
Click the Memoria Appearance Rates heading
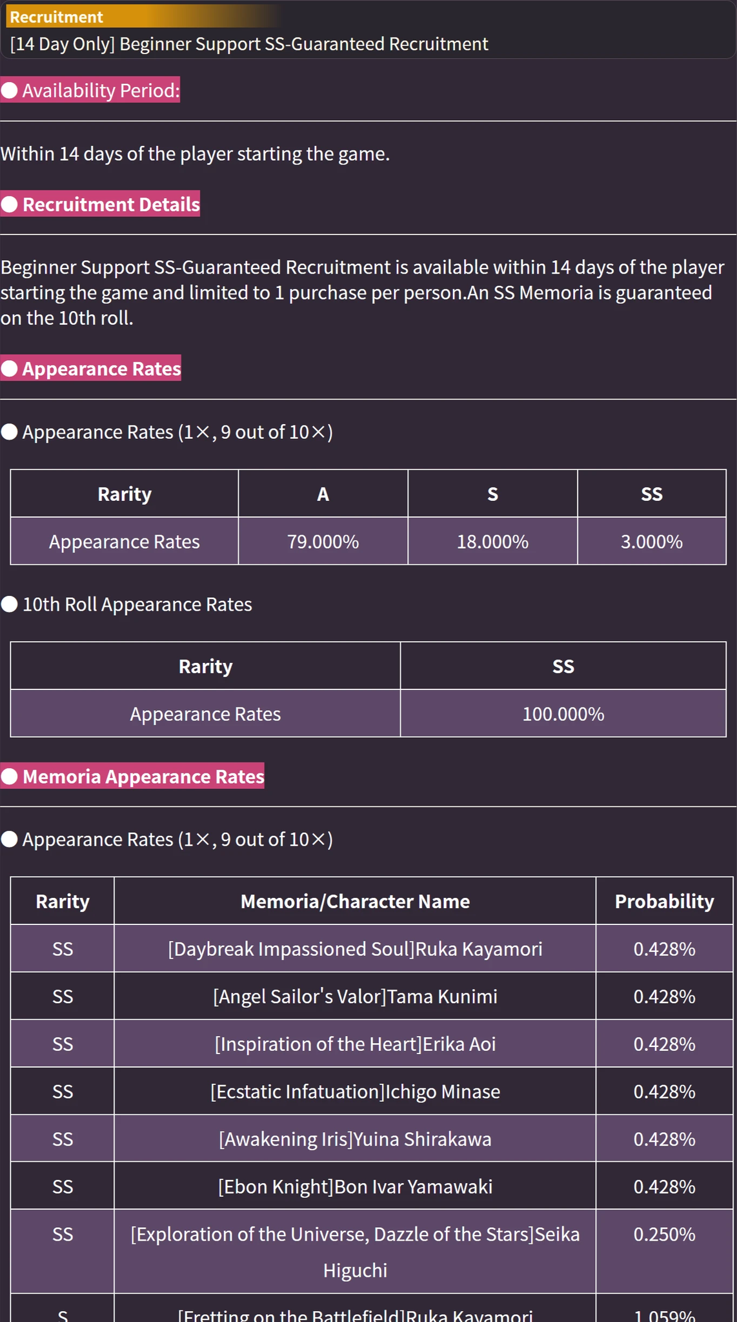143,777
